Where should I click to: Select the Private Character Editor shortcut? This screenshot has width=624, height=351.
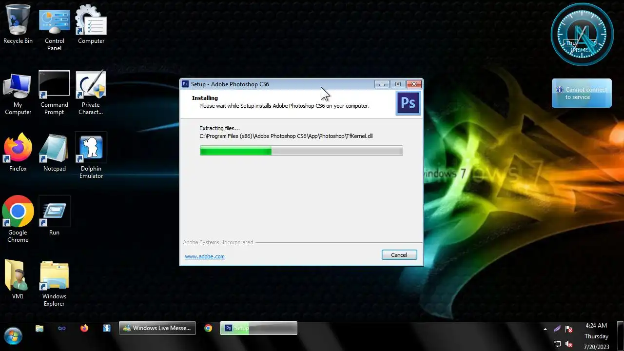point(91,94)
